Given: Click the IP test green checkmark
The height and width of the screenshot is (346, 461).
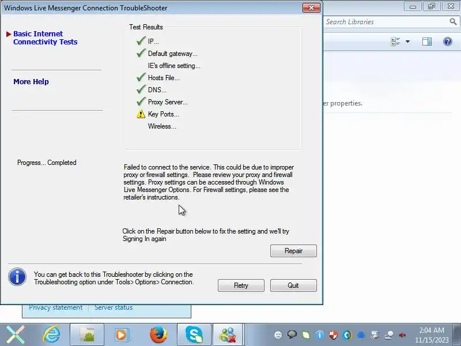Looking at the screenshot, I should pos(141,41).
